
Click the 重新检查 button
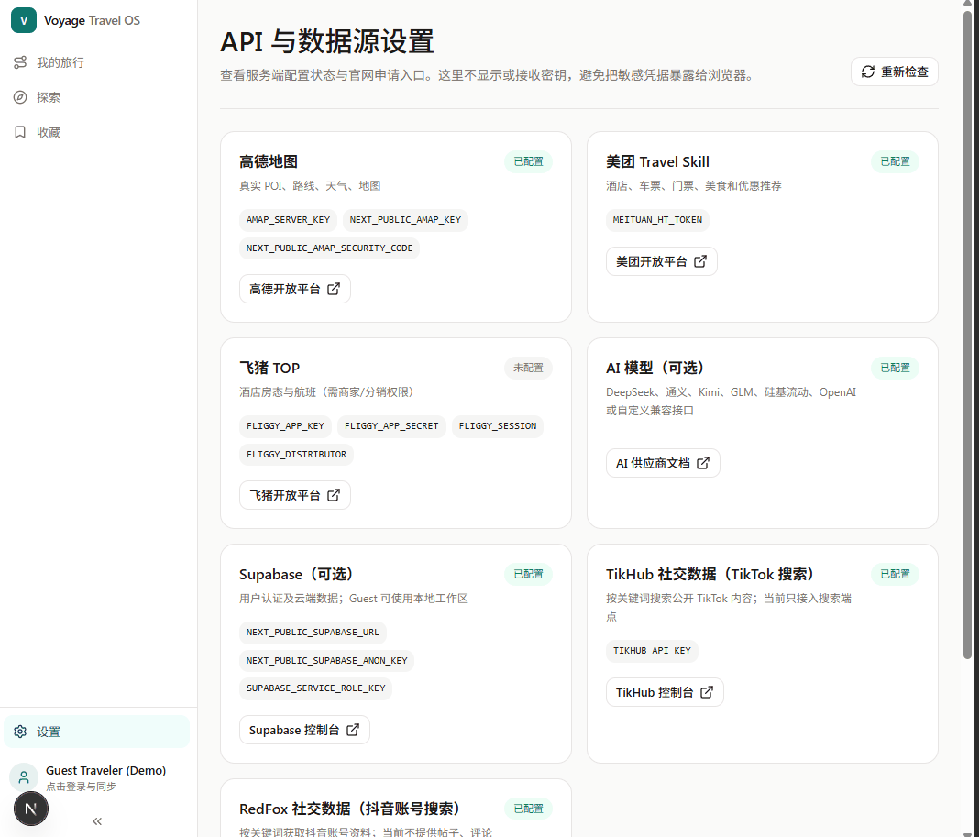coord(894,72)
